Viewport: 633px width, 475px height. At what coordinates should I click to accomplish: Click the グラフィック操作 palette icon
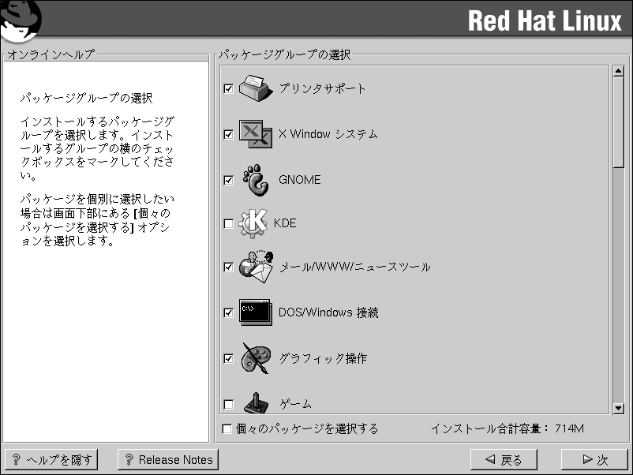255,357
